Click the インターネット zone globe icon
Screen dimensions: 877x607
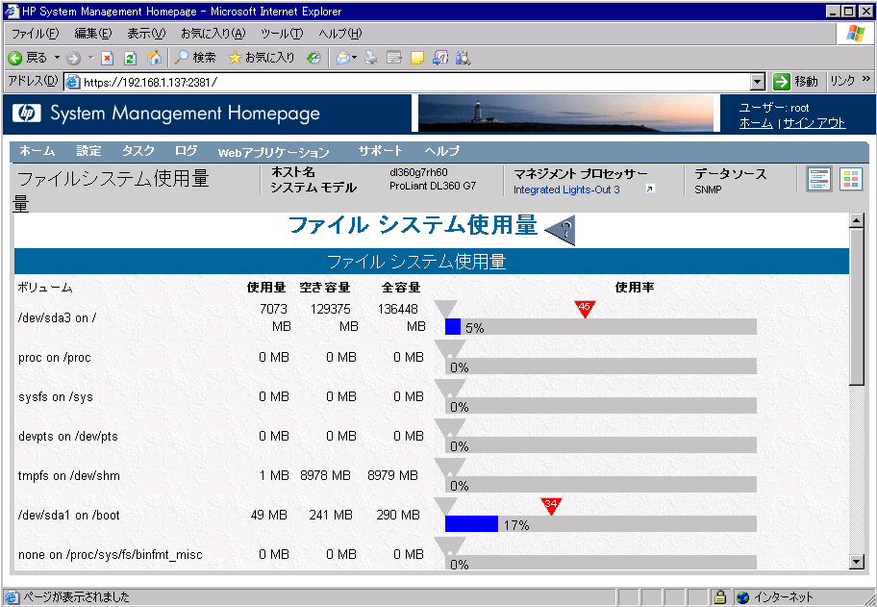[742, 598]
